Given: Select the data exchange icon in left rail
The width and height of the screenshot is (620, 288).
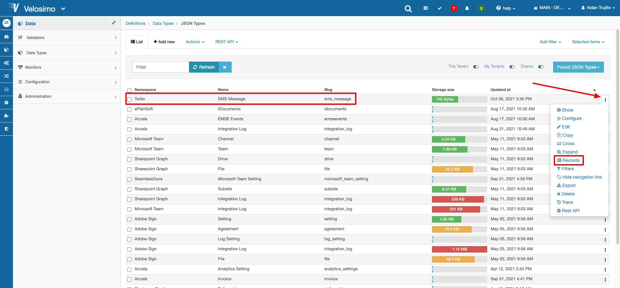Looking at the screenshot, I should (x=6, y=23).
